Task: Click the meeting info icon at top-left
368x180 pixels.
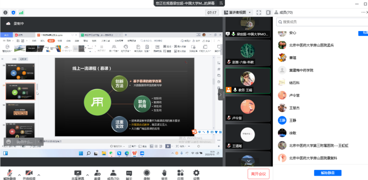Action: click(x=5, y=13)
